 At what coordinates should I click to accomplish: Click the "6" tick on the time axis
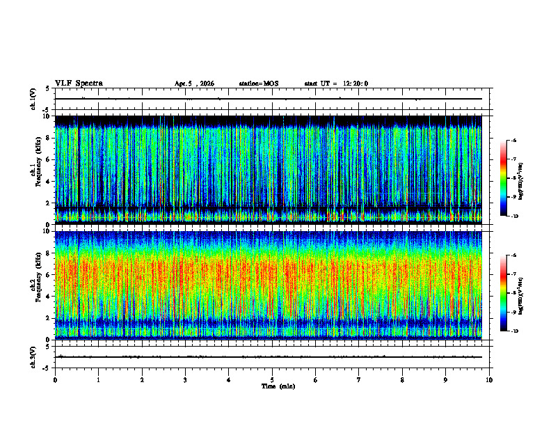click(x=316, y=380)
